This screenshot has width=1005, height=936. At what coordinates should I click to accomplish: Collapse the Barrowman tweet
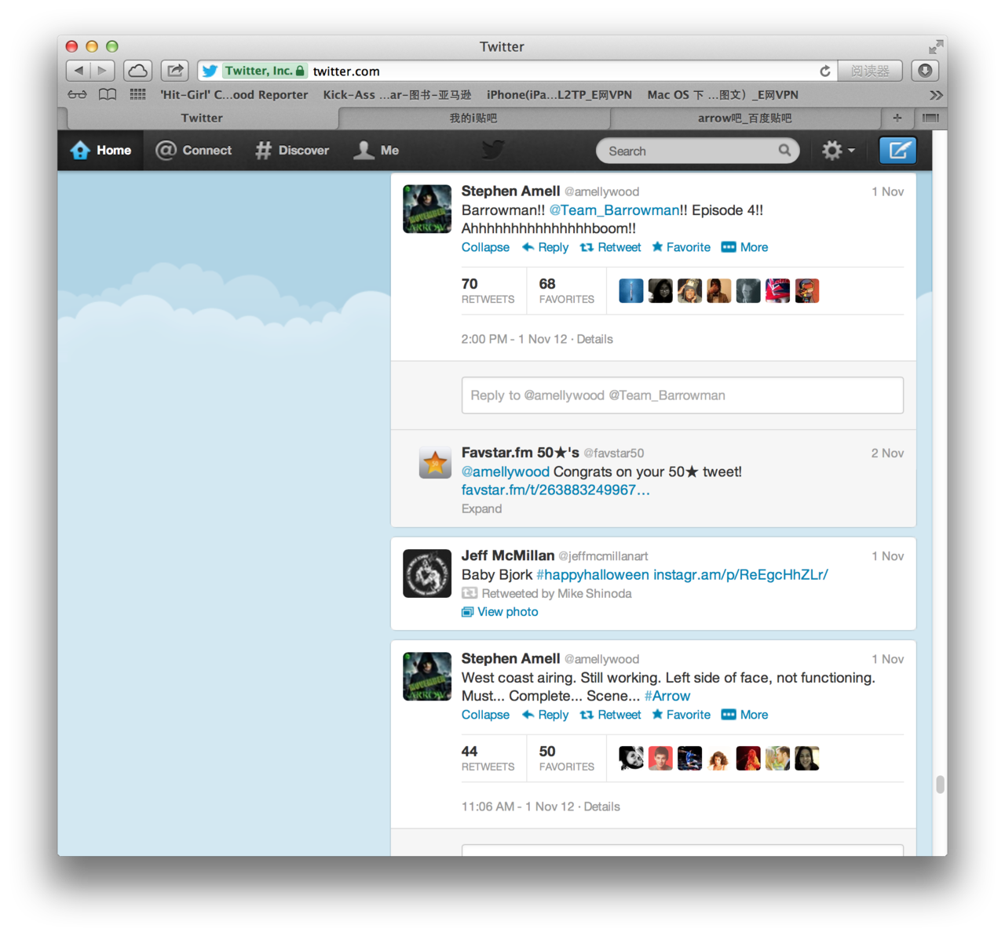coord(485,247)
